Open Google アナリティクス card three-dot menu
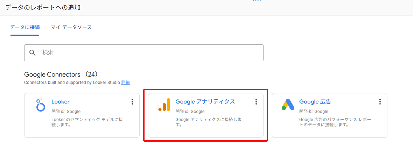 256,102
